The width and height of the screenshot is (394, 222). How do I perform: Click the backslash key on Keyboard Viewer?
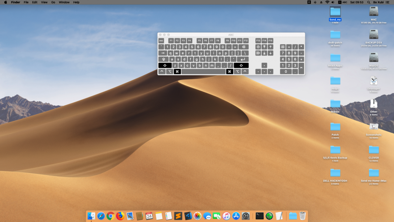click(245, 53)
